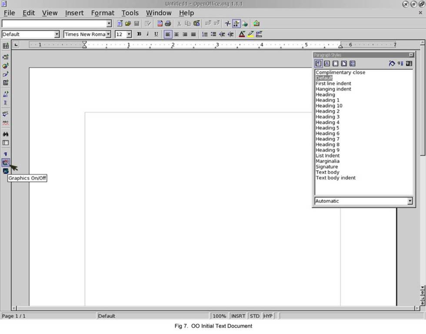Select the Text body paragraph style

pos(327,172)
